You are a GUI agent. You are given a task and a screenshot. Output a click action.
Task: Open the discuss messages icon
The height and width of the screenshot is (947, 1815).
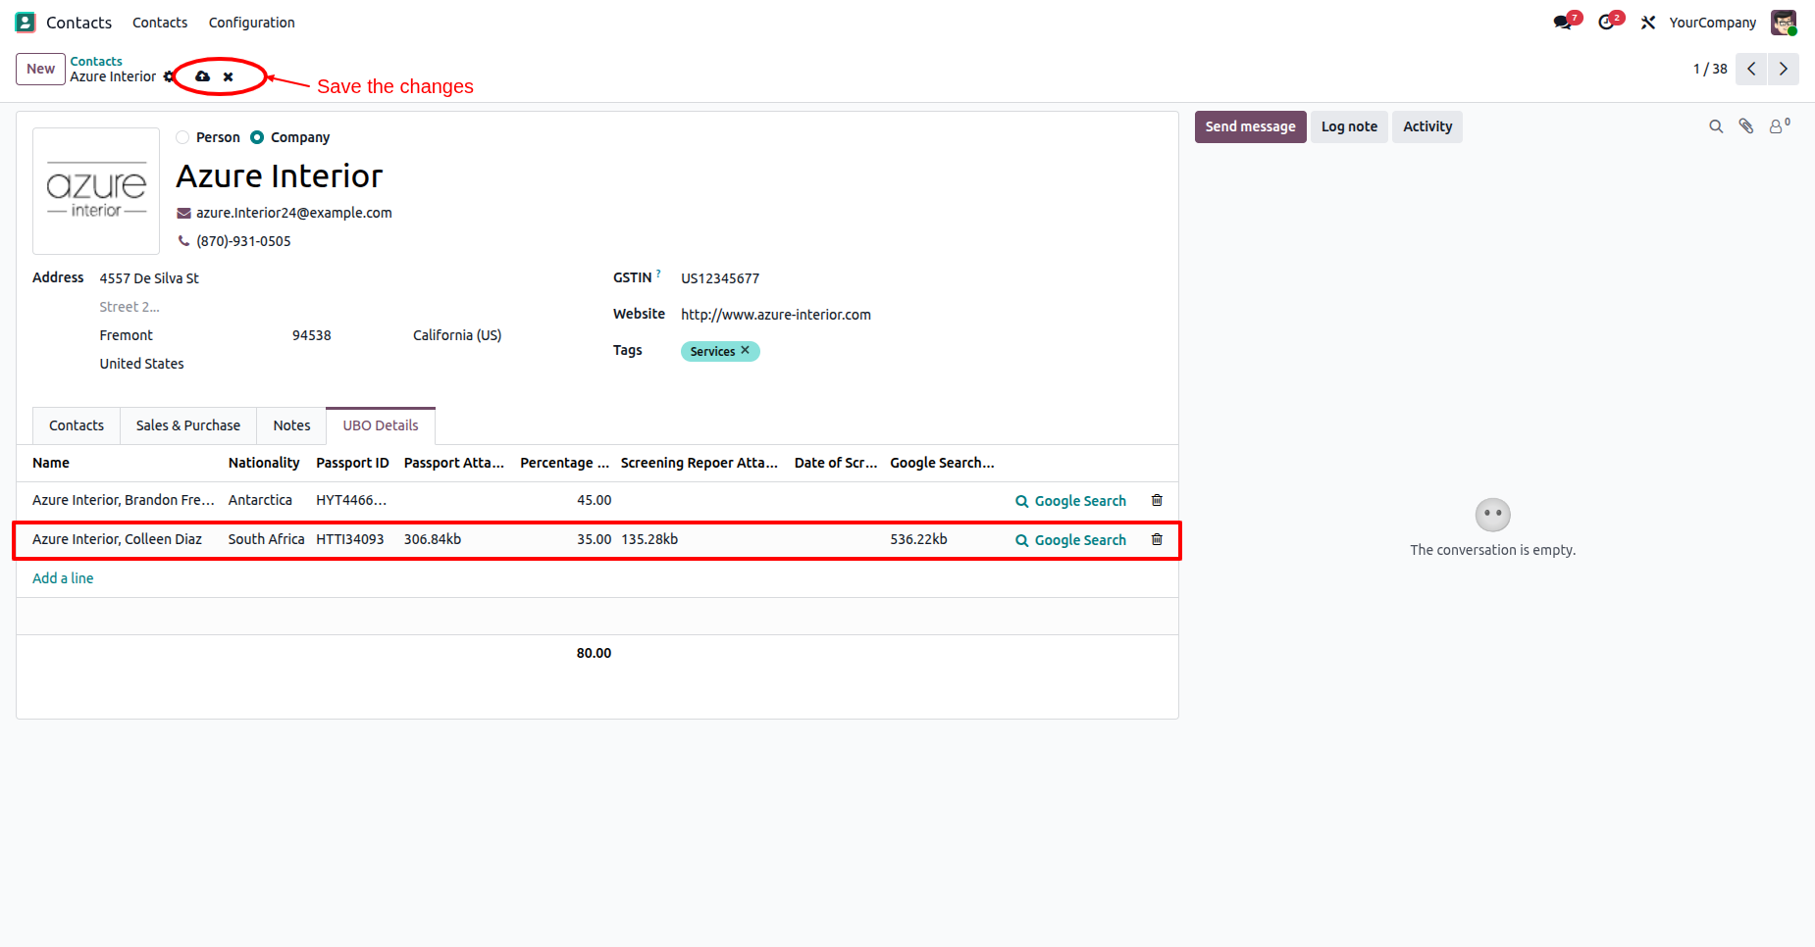pos(1564,22)
